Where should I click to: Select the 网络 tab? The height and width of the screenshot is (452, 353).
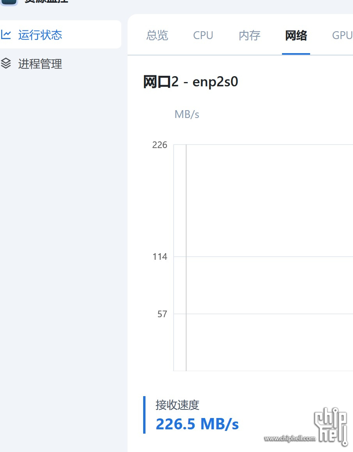coord(296,35)
